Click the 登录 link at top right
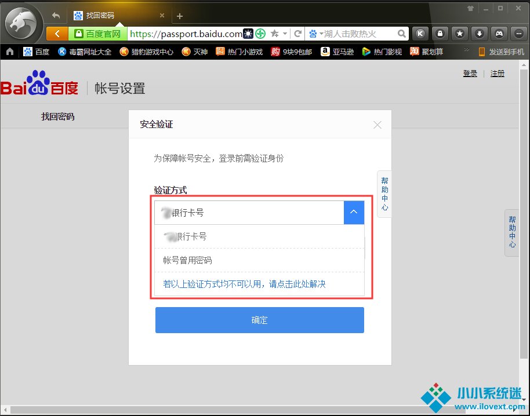This screenshot has height=416, width=530. click(x=470, y=73)
